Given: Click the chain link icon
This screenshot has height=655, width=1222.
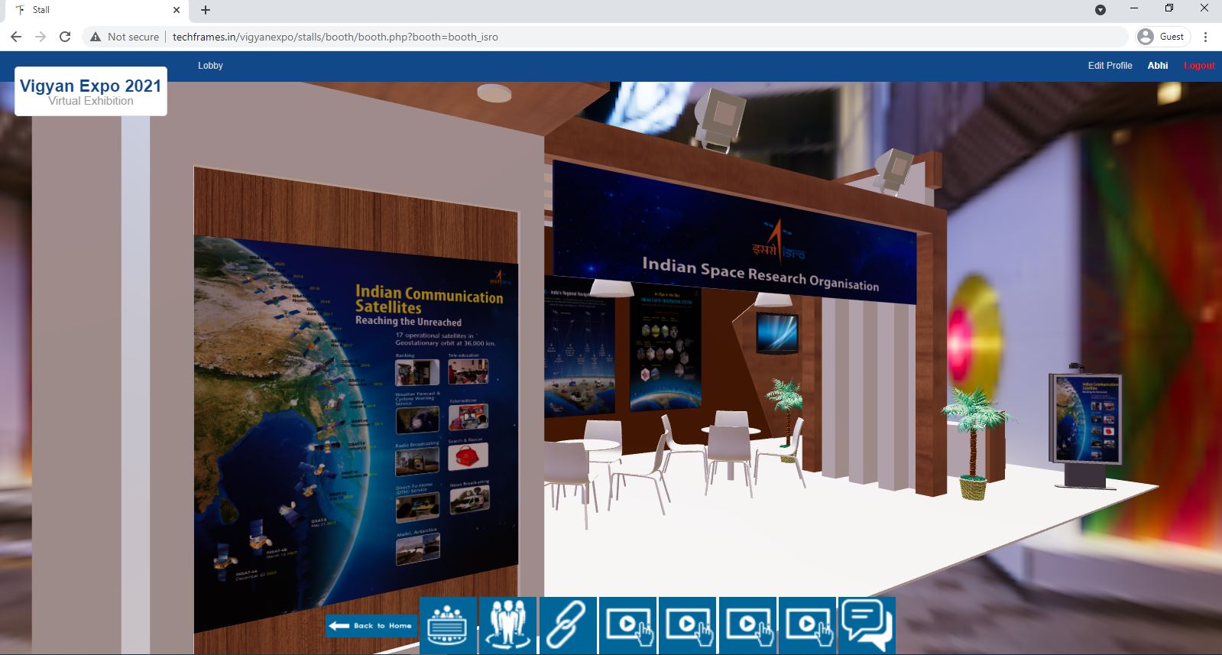Looking at the screenshot, I should coord(567,625).
